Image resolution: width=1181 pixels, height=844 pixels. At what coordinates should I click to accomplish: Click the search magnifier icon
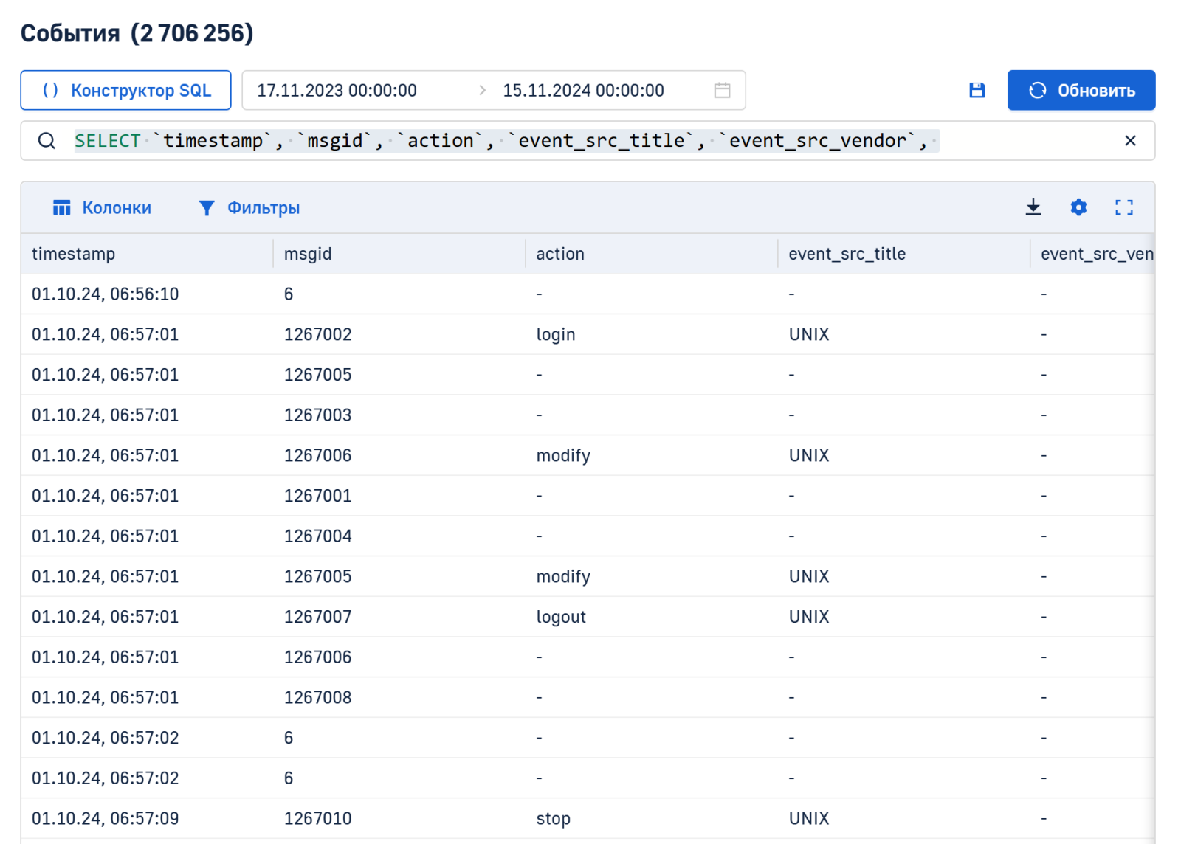[x=47, y=141]
